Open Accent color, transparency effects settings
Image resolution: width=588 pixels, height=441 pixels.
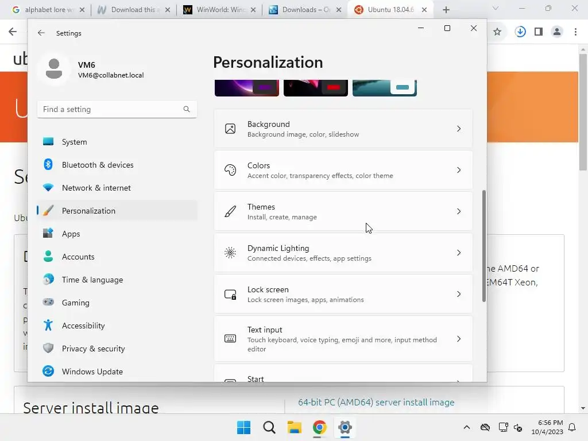coord(343,170)
